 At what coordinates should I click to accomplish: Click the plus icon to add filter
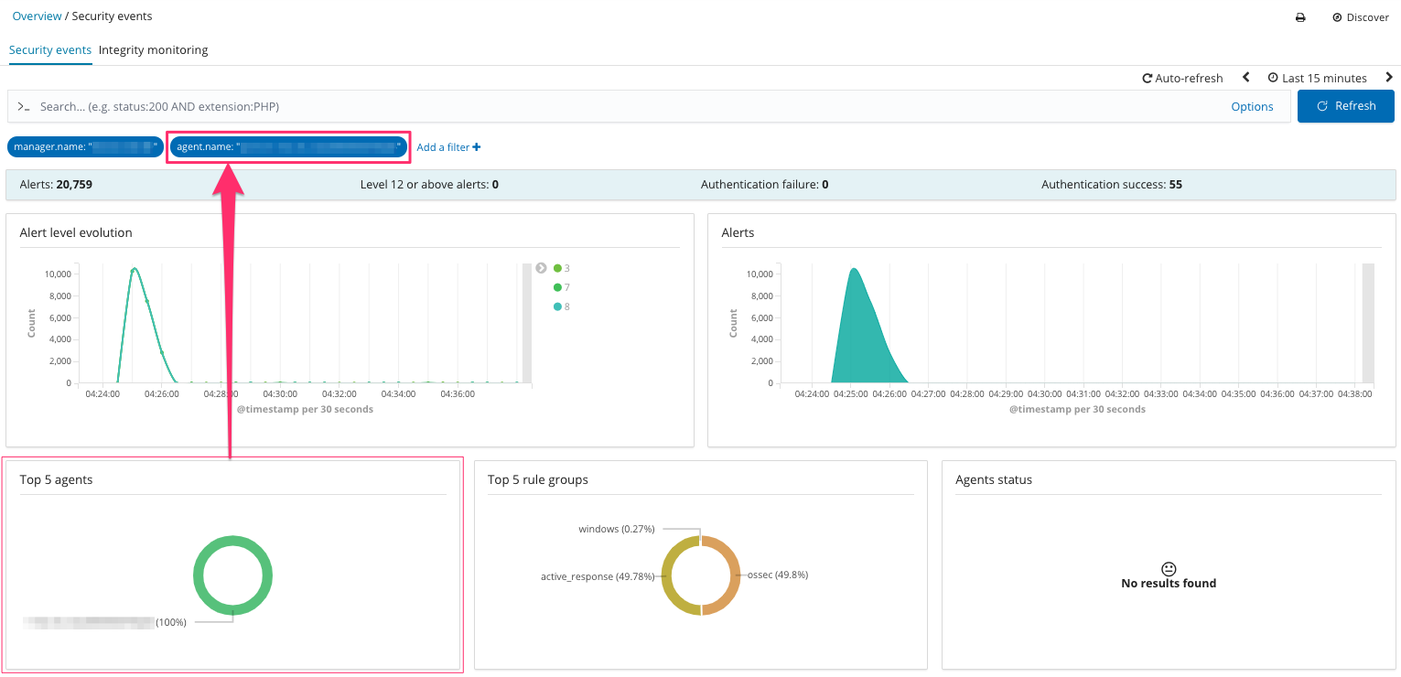477,147
